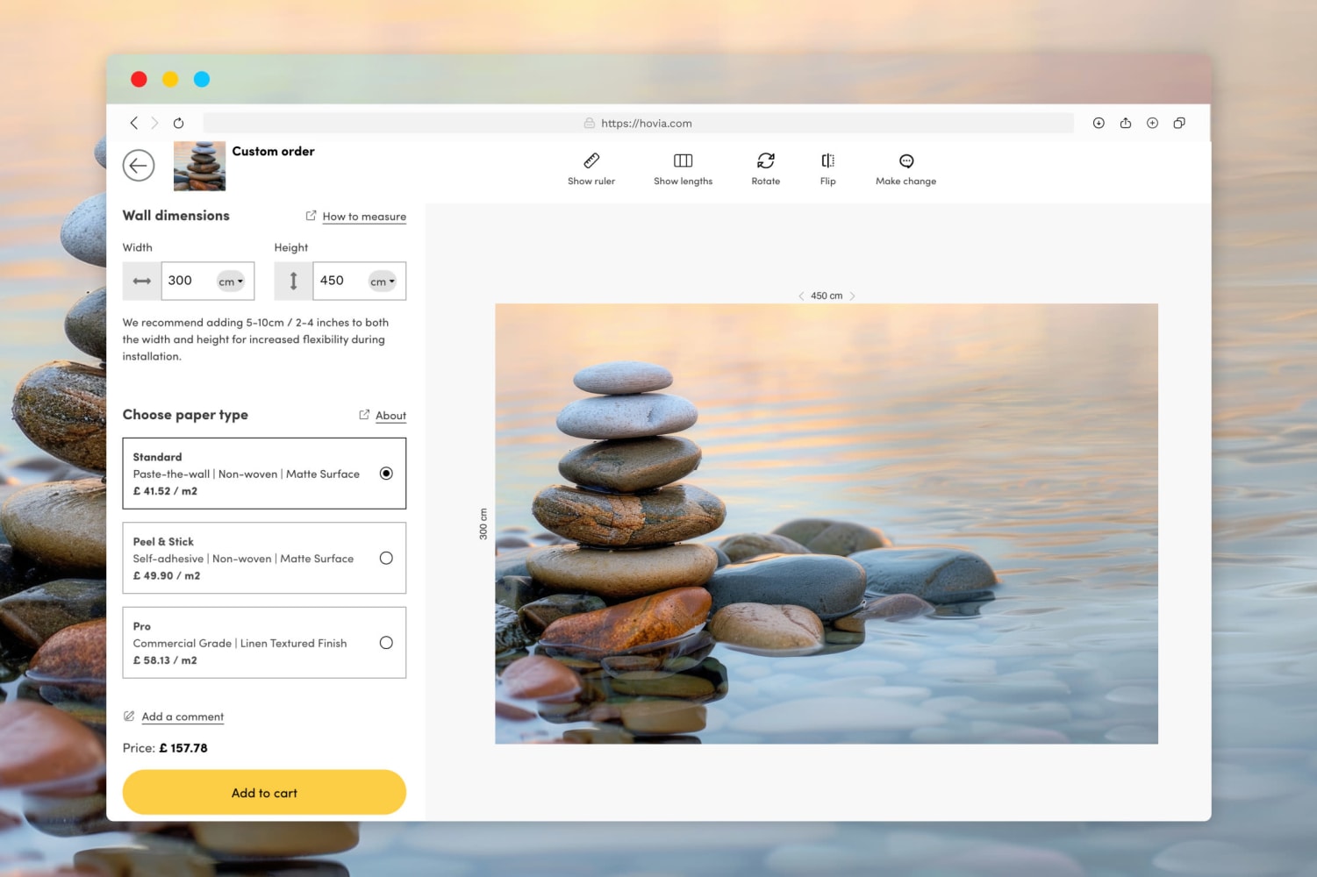Flip the mural image

click(828, 169)
